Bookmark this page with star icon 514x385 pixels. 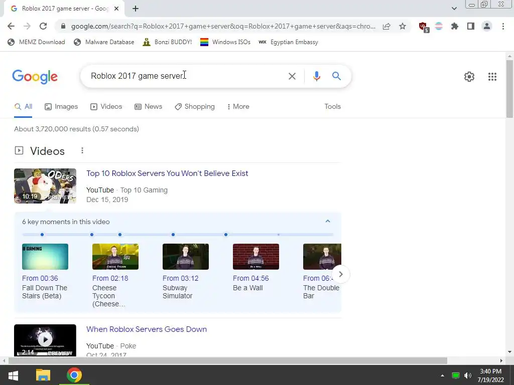(403, 26)
